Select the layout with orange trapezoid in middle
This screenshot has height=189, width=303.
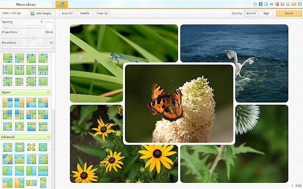pyautogui.click(x=31, y=183)
